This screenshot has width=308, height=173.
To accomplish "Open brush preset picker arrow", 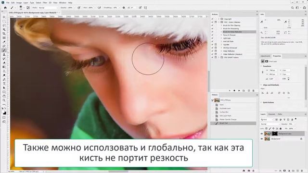I will [24, 8].
